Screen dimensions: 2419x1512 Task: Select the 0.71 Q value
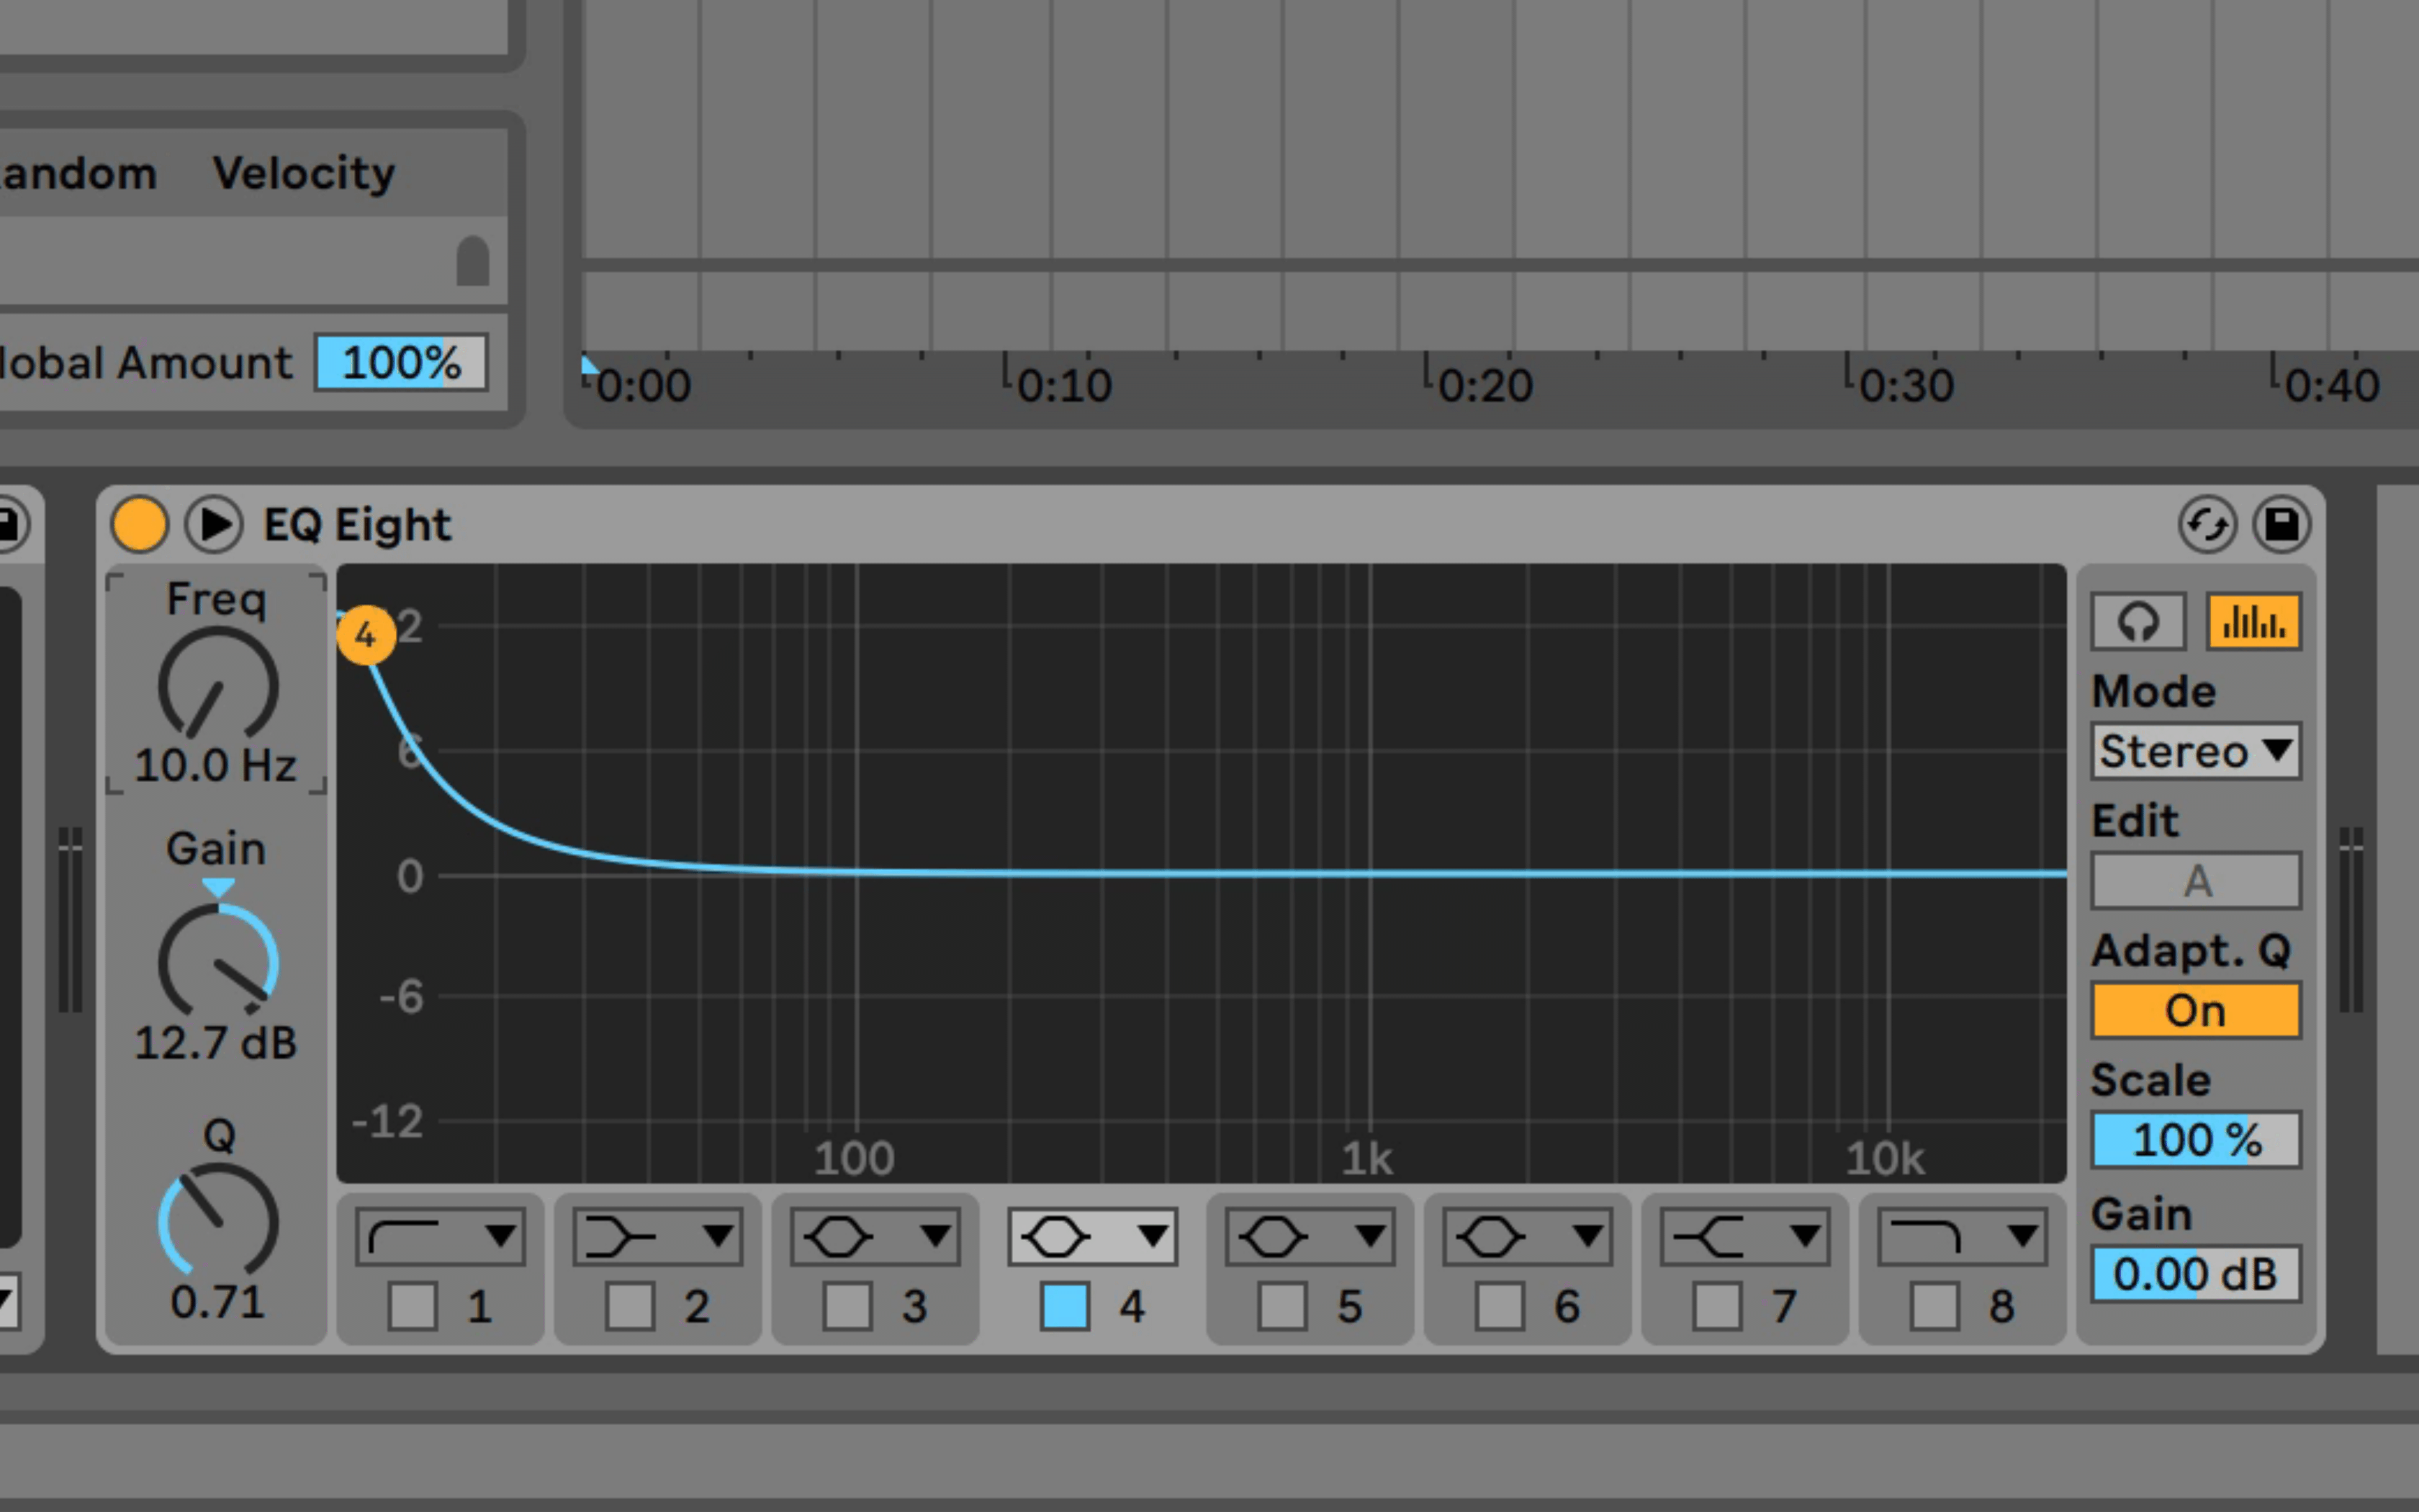[217, 1302]
